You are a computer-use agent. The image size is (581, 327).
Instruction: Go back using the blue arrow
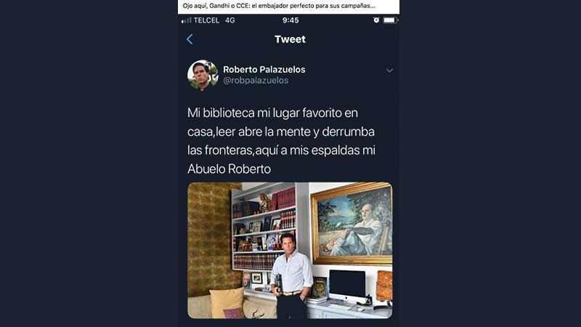tap(190, 39)
